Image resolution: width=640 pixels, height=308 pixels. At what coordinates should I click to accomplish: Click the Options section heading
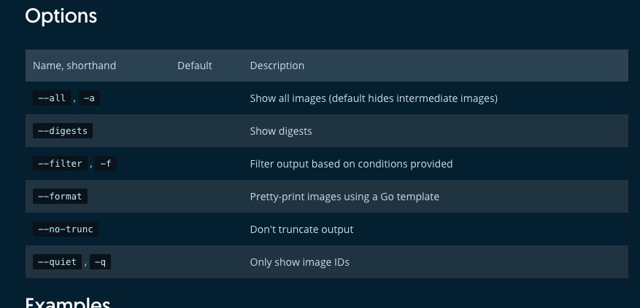(x=61, y=16)
